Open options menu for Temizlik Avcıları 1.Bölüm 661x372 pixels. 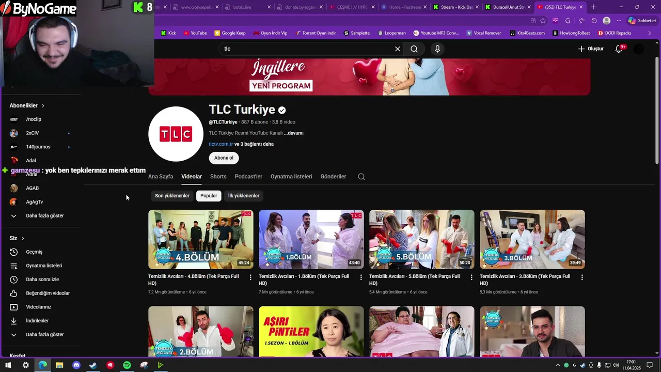pos(361,277)
